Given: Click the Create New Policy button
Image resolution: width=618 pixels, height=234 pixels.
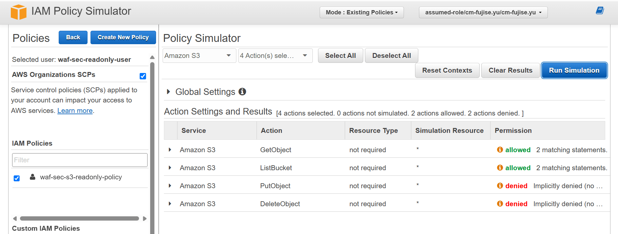Looking at the screenshot, I should coord(123,37).
